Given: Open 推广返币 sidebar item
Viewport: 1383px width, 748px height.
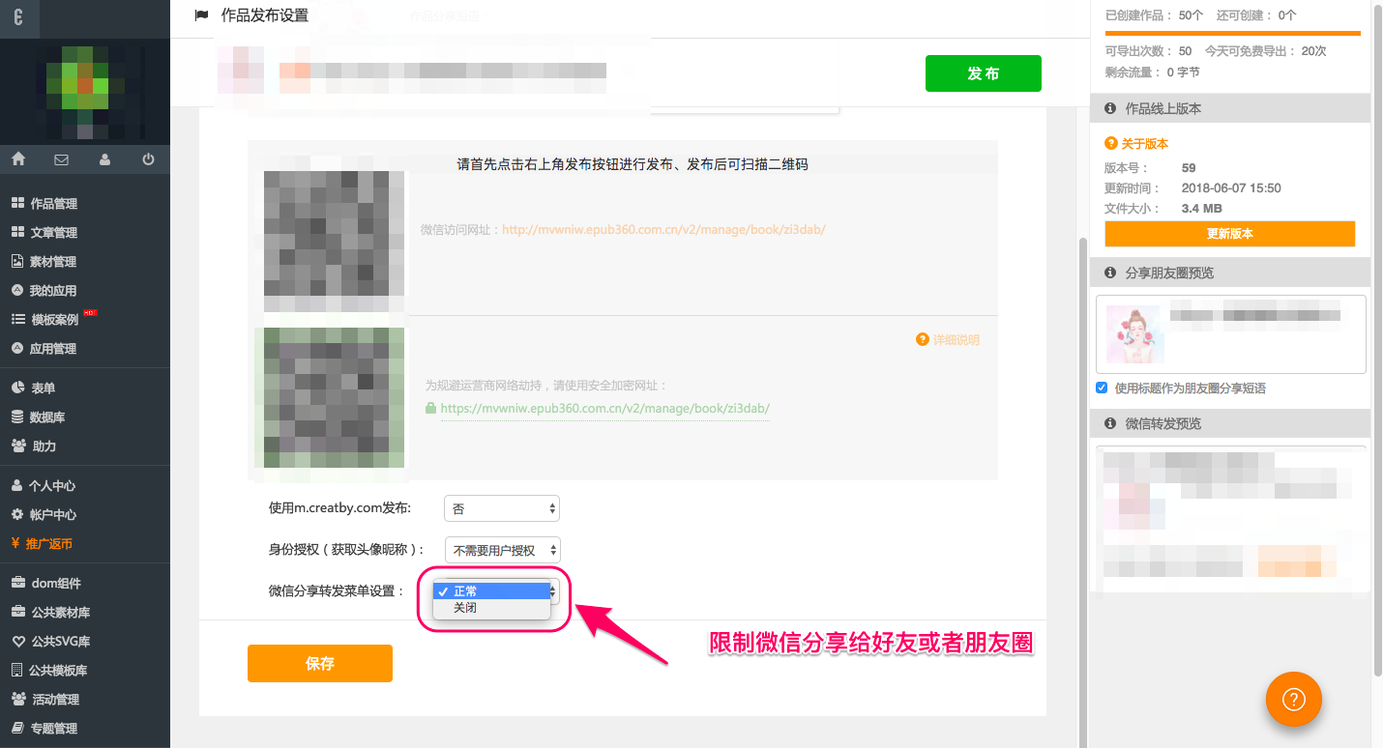Looking at the screenshot, I should tap(48, 544).
